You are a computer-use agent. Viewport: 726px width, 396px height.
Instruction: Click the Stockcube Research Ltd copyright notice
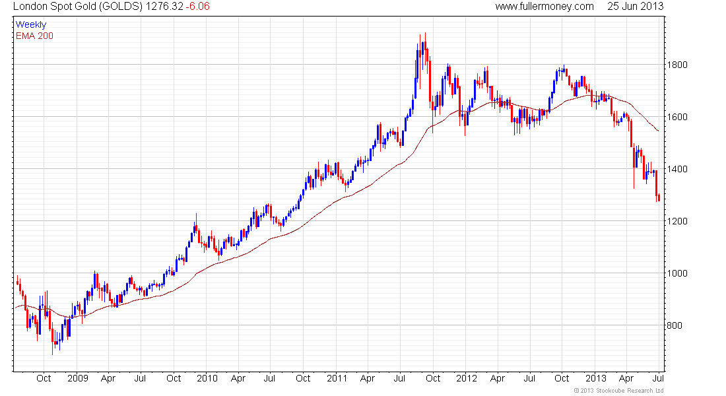click(618, 391)
